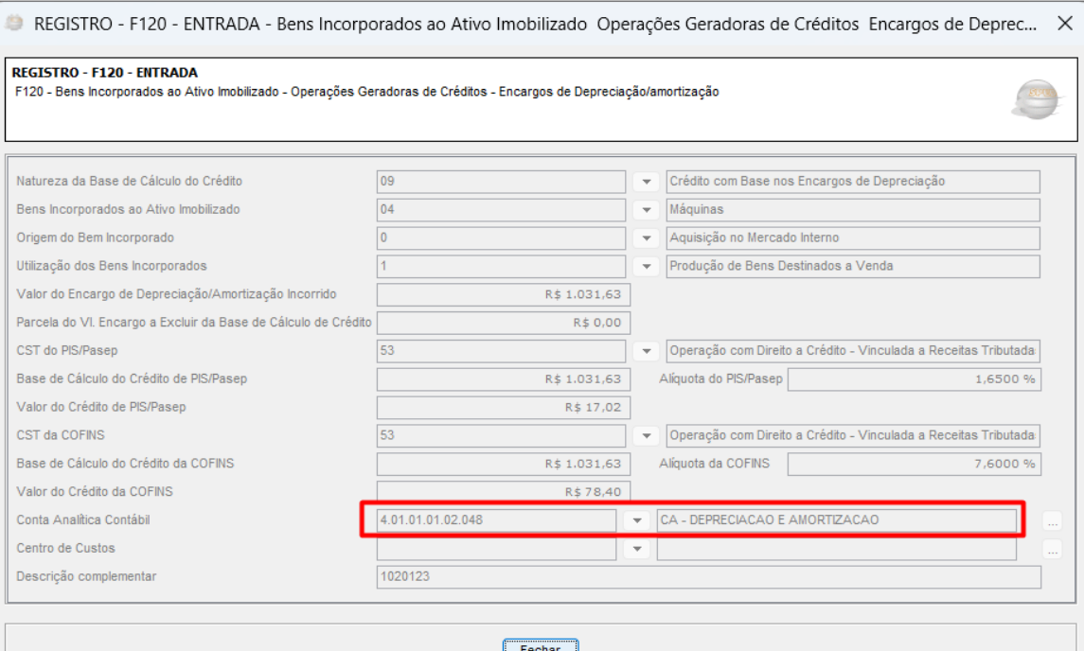Click the empty Centro de Custos code field
This screenshot has height=651, width=1084.
[x=496, y=549]
